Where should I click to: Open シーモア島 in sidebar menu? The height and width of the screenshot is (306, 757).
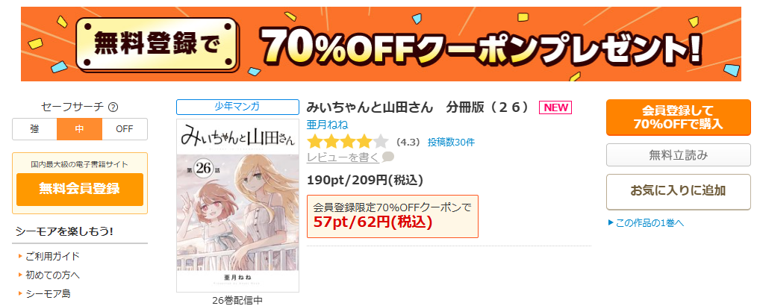[x=48, y=293]
